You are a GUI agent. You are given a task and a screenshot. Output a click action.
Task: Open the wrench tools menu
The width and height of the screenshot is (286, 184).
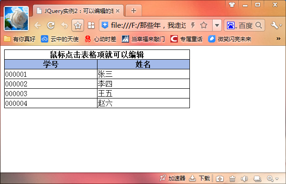point(276,25)
